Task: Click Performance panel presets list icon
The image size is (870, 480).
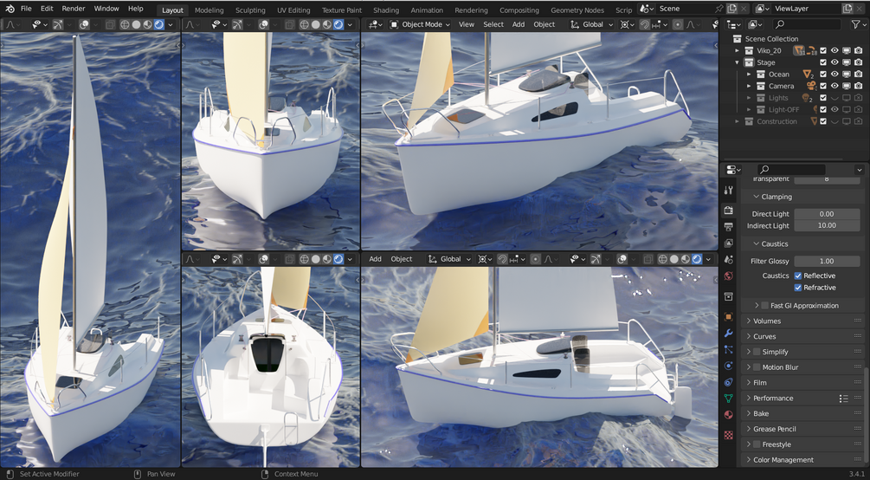Action: tap(843, 399)
